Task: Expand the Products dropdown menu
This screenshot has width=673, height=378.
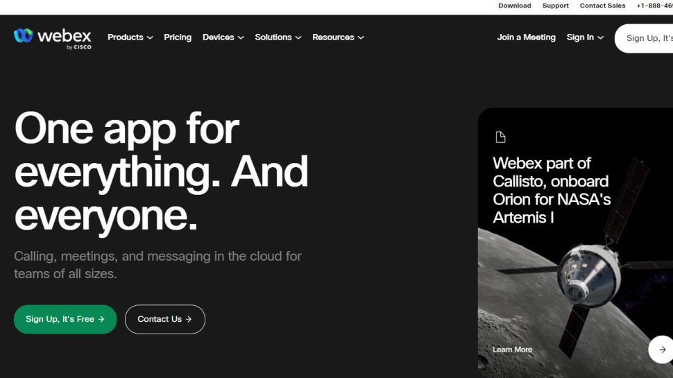Action: coord(130,37)
